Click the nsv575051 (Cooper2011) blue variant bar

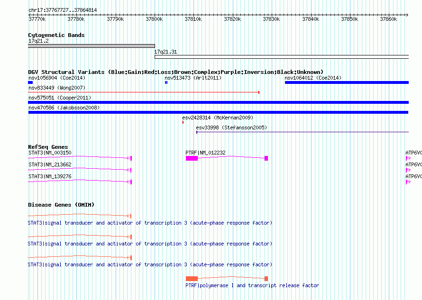tap(218, 102)
